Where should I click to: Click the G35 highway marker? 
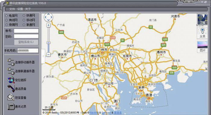click(x=165, y=39)
